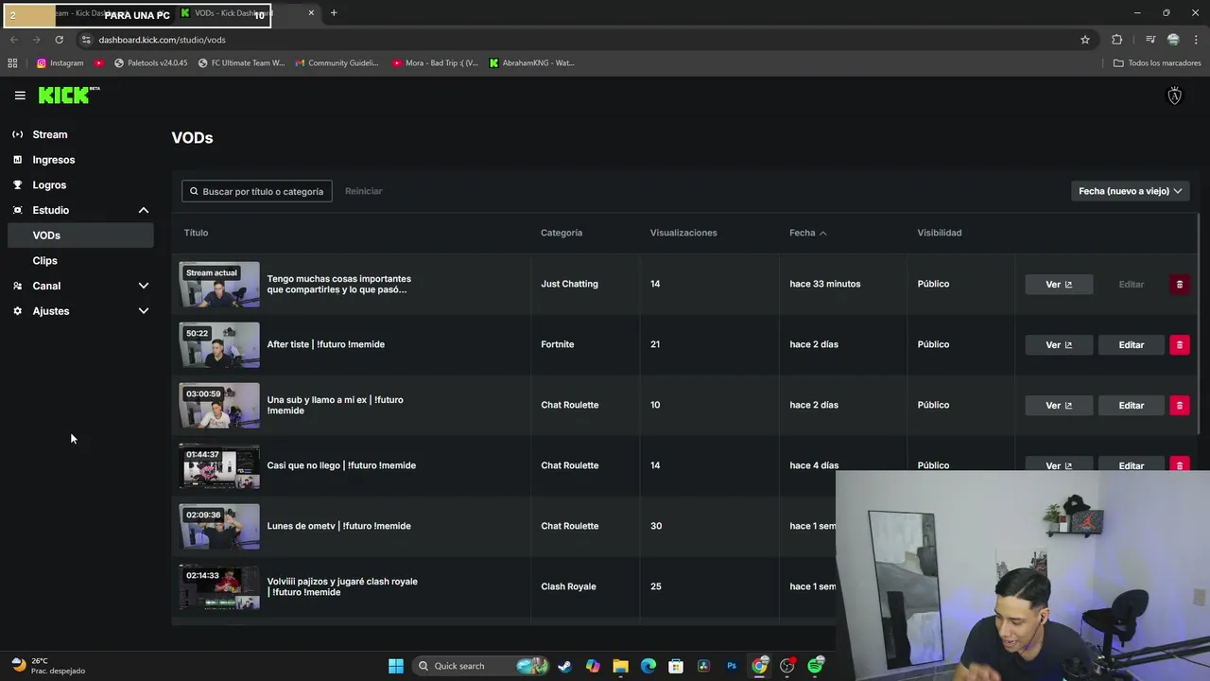
Task: Open the 01:44:37 VOD thumbnail
Action: point(219,466)
